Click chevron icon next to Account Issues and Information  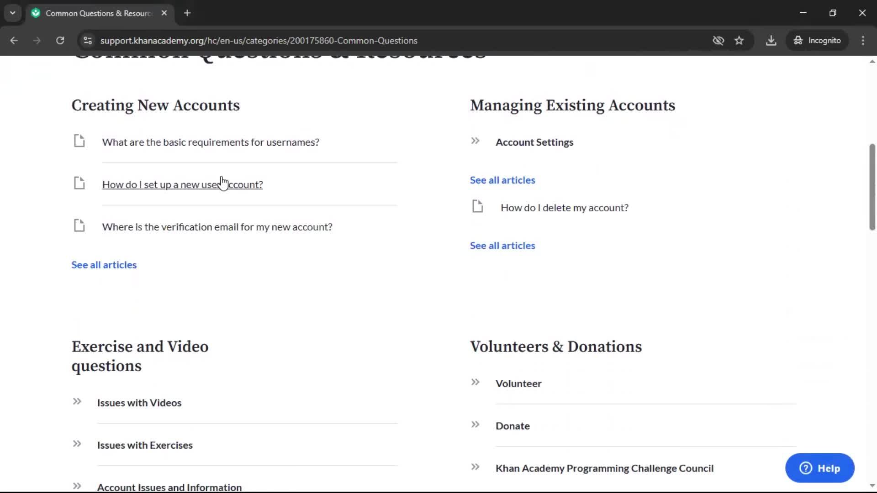(x=77, y=486)
